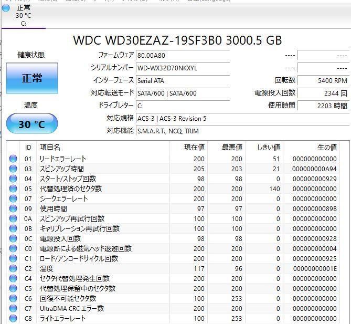
Task: Click the ID column header
Action: (x=28, y=148)
